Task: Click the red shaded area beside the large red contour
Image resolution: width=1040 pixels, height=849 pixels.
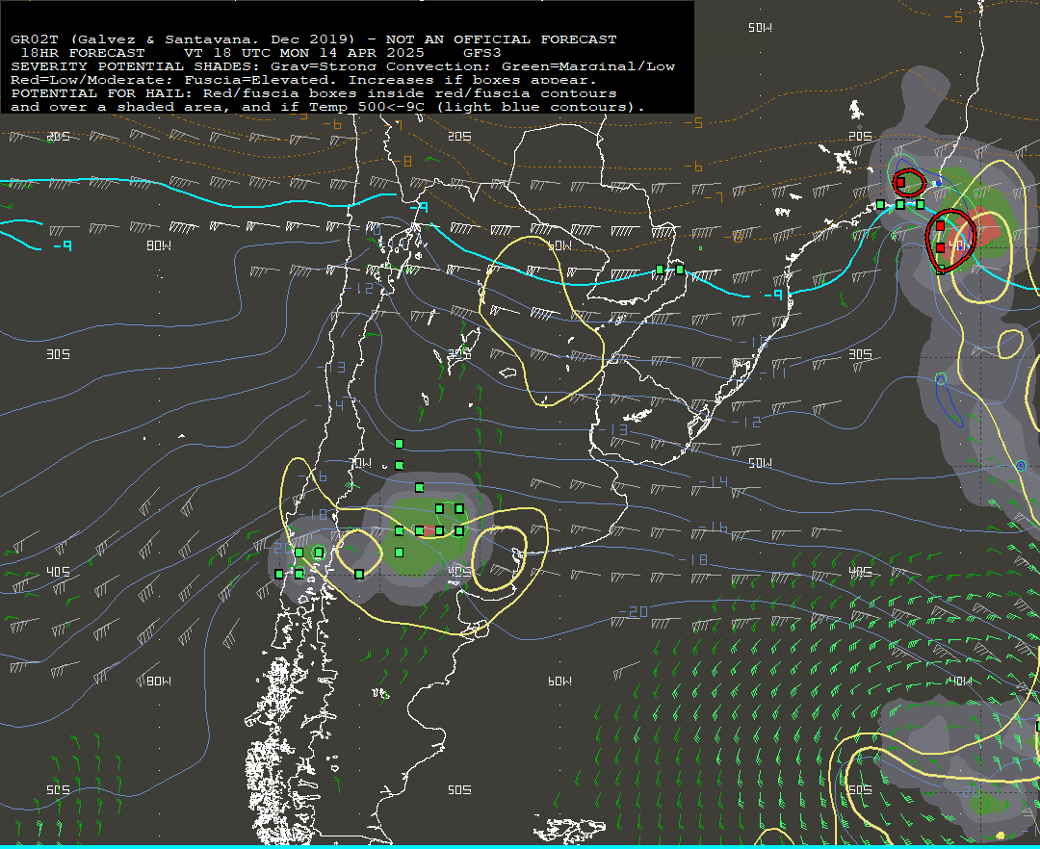Action: 984,230
